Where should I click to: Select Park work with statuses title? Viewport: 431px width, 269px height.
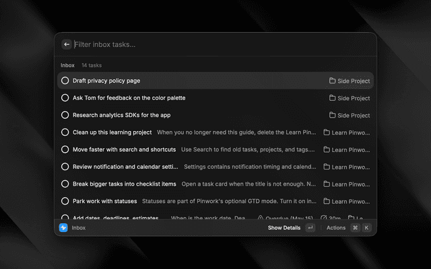[105, 201]
